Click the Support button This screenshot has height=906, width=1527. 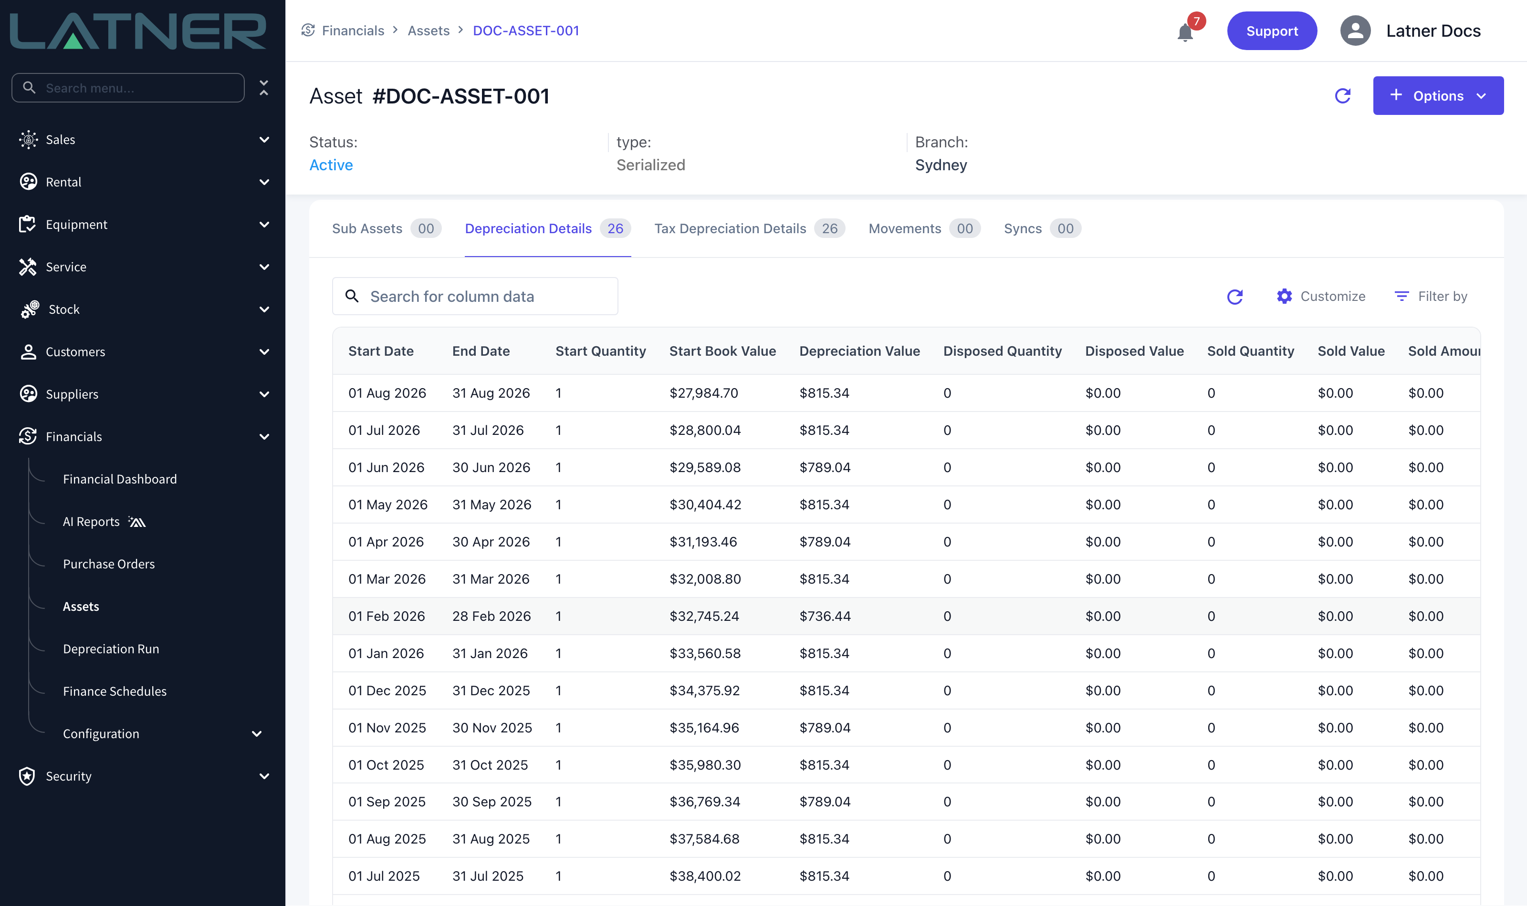coord(1272,31)
